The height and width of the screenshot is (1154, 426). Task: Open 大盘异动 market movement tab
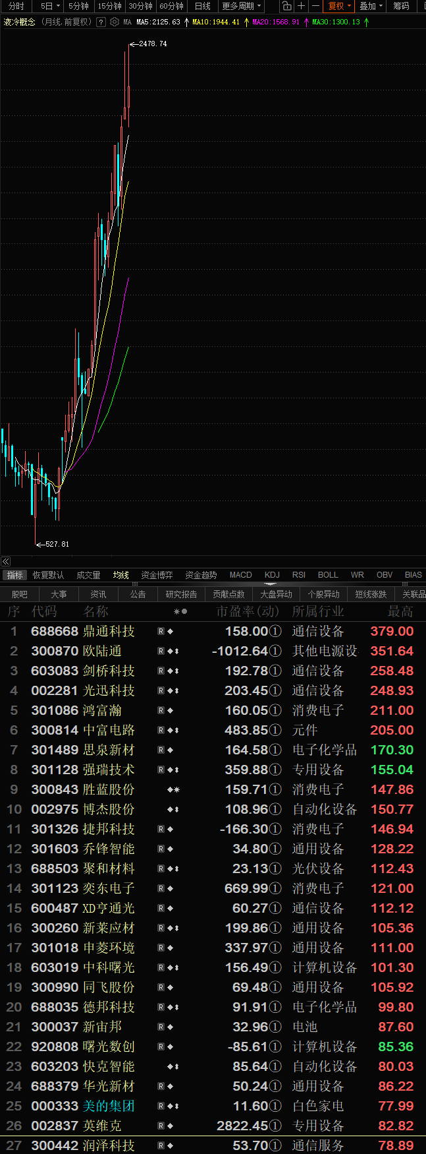point(276,594)
